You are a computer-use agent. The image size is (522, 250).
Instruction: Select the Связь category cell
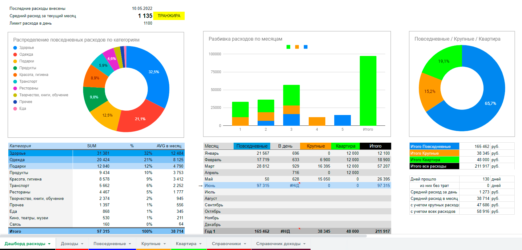(40, 224)
